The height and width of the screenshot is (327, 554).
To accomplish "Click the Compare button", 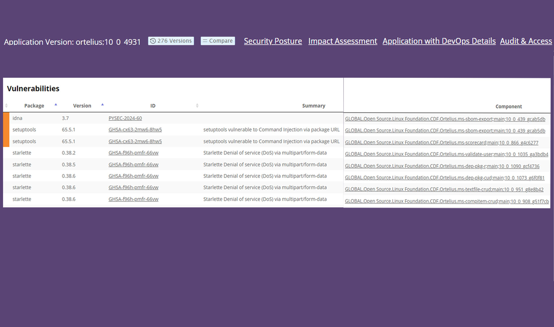I will (x=218, y=41).
